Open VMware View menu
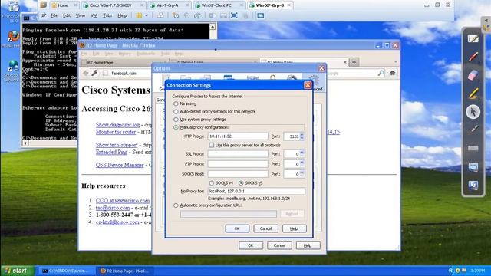This screenshot has width=491, height=276. coord(81,15)
